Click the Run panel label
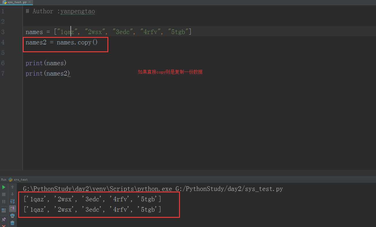Viewport: 376px width, 227px height. click(3, 179)
